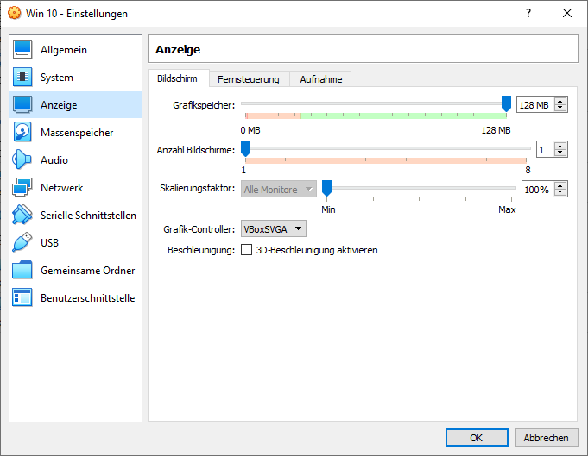Click the VirtualBox settings gear icon in title bar
Image resolution: width=588 pixels, height=456 pixels.
tap(15, 13)
